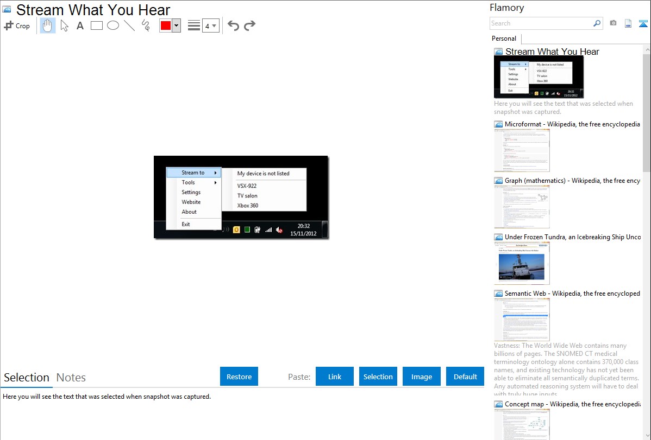Click My device is not listed entry
This screenshot has height=440, width=651.
263,174
